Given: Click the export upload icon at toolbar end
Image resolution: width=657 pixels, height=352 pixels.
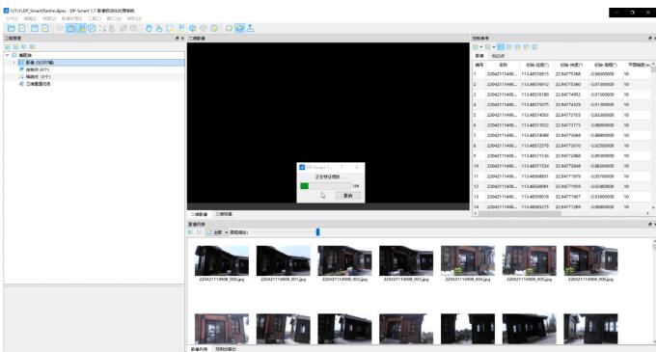Looking at the screenshot, I should coord(250,28).
